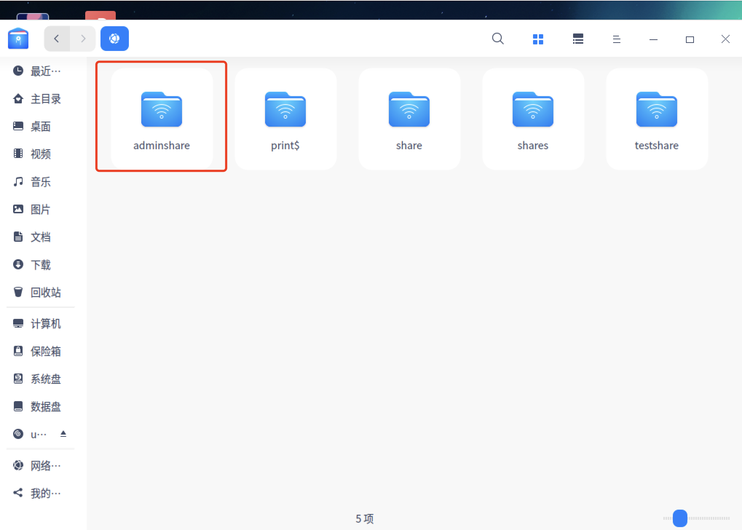Open the Trash (回收站) entry

point(40,292)
